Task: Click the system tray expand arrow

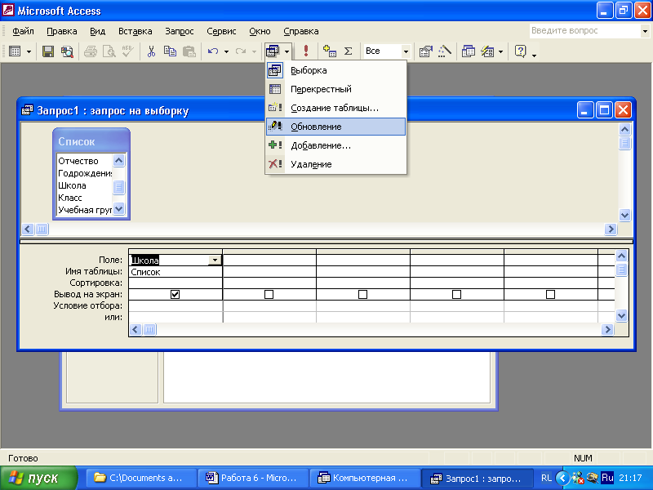Action: 562,478
